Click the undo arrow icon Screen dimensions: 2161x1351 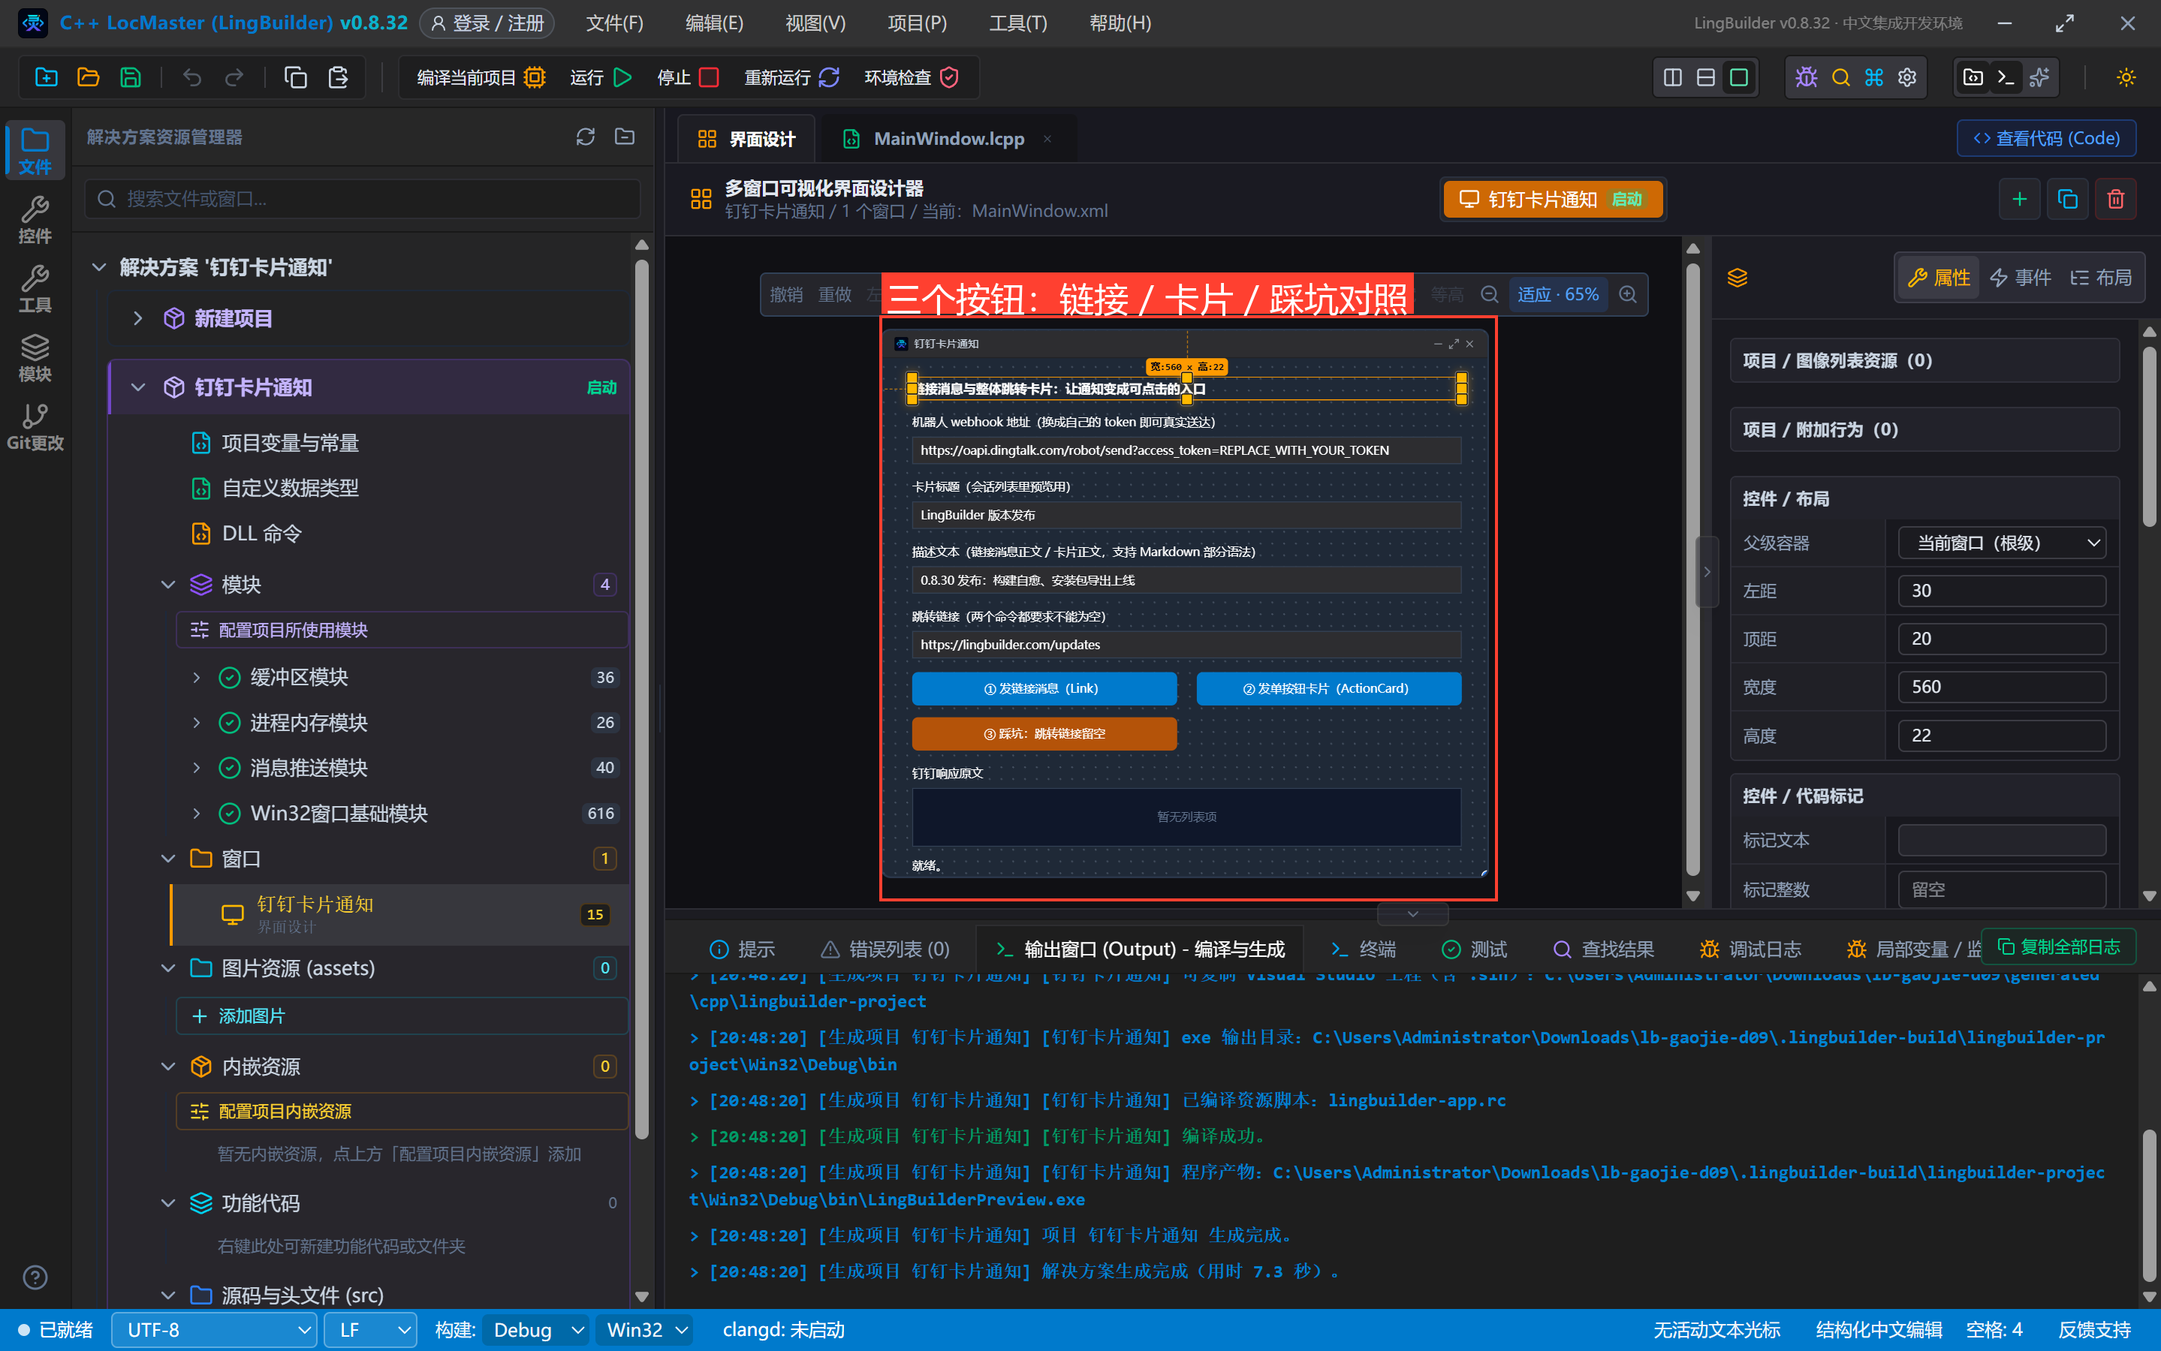point(192,78)
